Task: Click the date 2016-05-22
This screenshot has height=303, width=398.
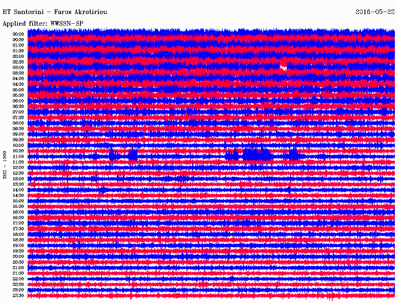Action: coord(375,12)
